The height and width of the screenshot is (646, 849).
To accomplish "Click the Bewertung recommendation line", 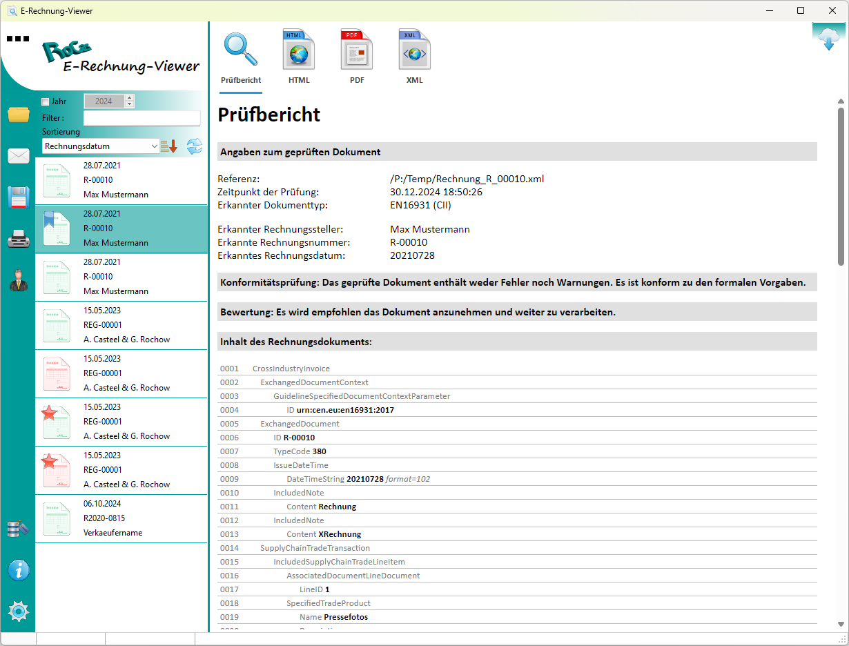I will coord(517,312).
